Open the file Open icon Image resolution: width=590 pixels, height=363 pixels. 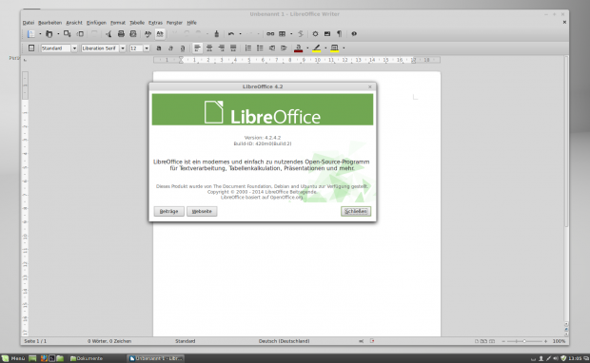click(49, 34)
